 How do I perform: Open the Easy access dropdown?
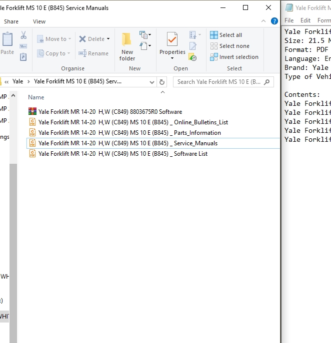click(145, 46)
